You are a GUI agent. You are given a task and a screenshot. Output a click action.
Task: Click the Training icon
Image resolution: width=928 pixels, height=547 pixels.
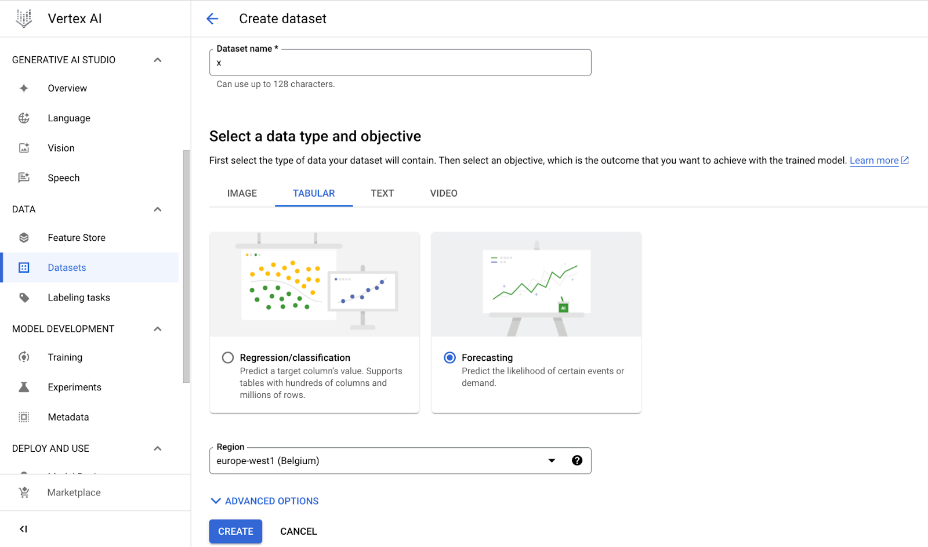24,357
